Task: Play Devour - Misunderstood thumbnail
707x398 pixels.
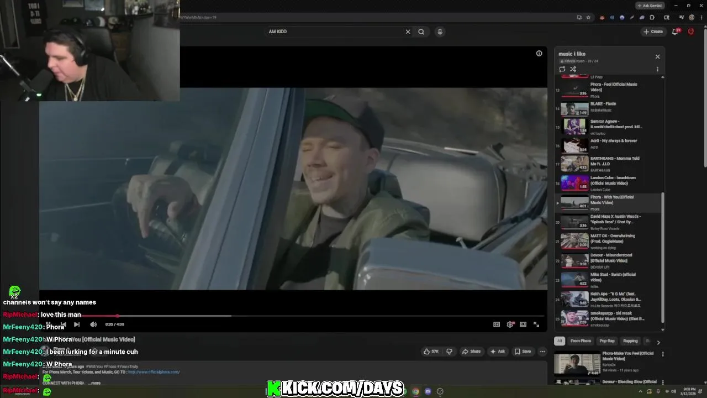Action: coord(574,260)
